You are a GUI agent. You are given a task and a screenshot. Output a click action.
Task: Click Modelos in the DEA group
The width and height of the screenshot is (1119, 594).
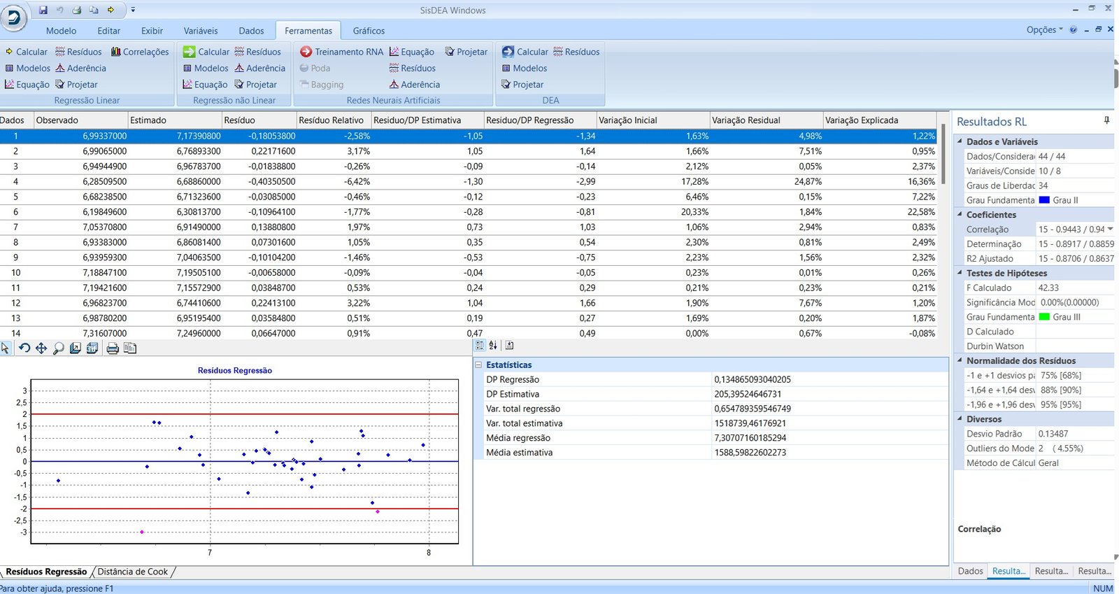click(524, 68)
